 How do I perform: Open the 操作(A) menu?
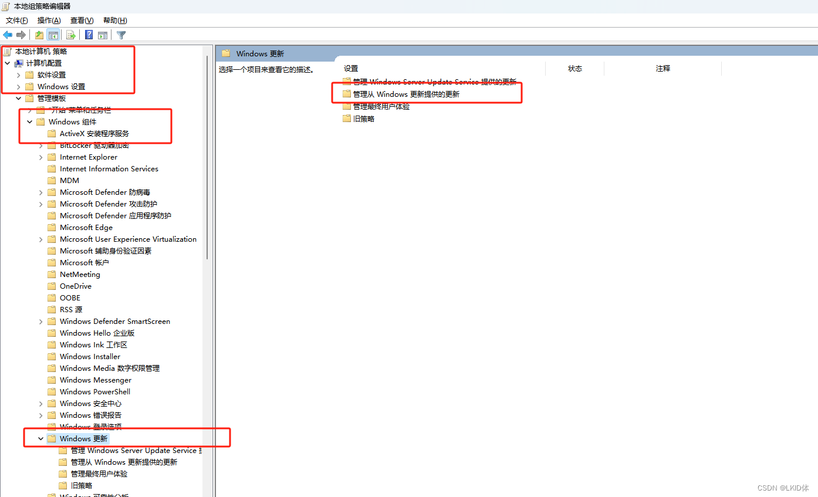(x=49, y=21)
